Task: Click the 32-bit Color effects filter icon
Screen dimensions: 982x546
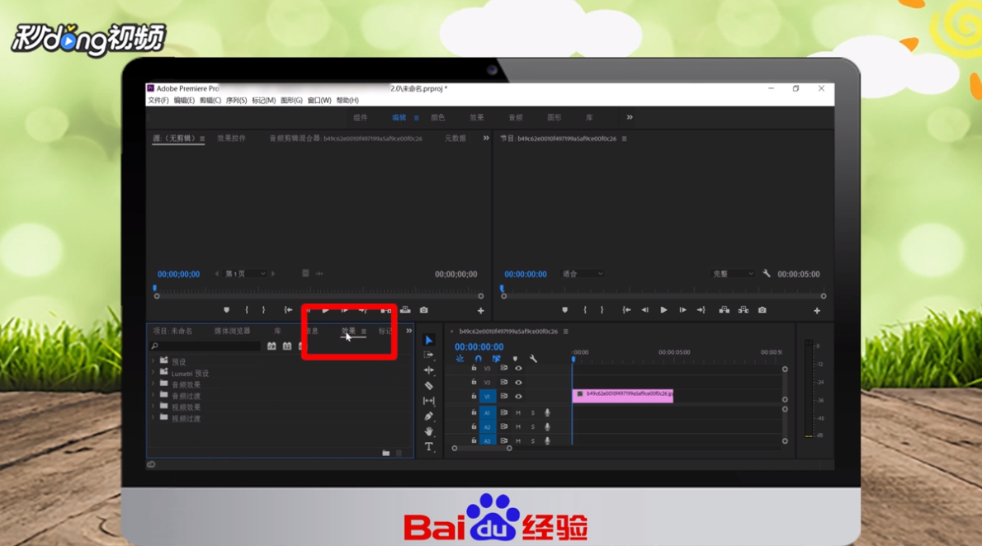Action: [287, 346]
